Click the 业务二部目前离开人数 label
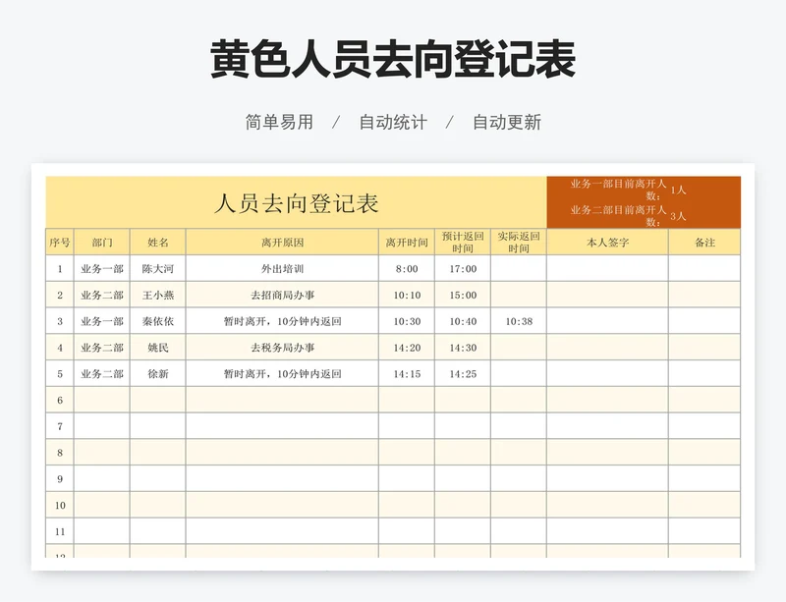This screenshot has width=786, height=602. 619,215
